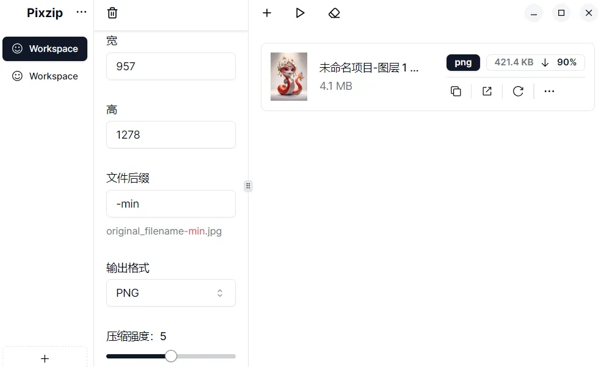The height and width of the screenshot is (367, 598).
Task: Click the snake image thumbnail
Action: [x=289, y=76]
